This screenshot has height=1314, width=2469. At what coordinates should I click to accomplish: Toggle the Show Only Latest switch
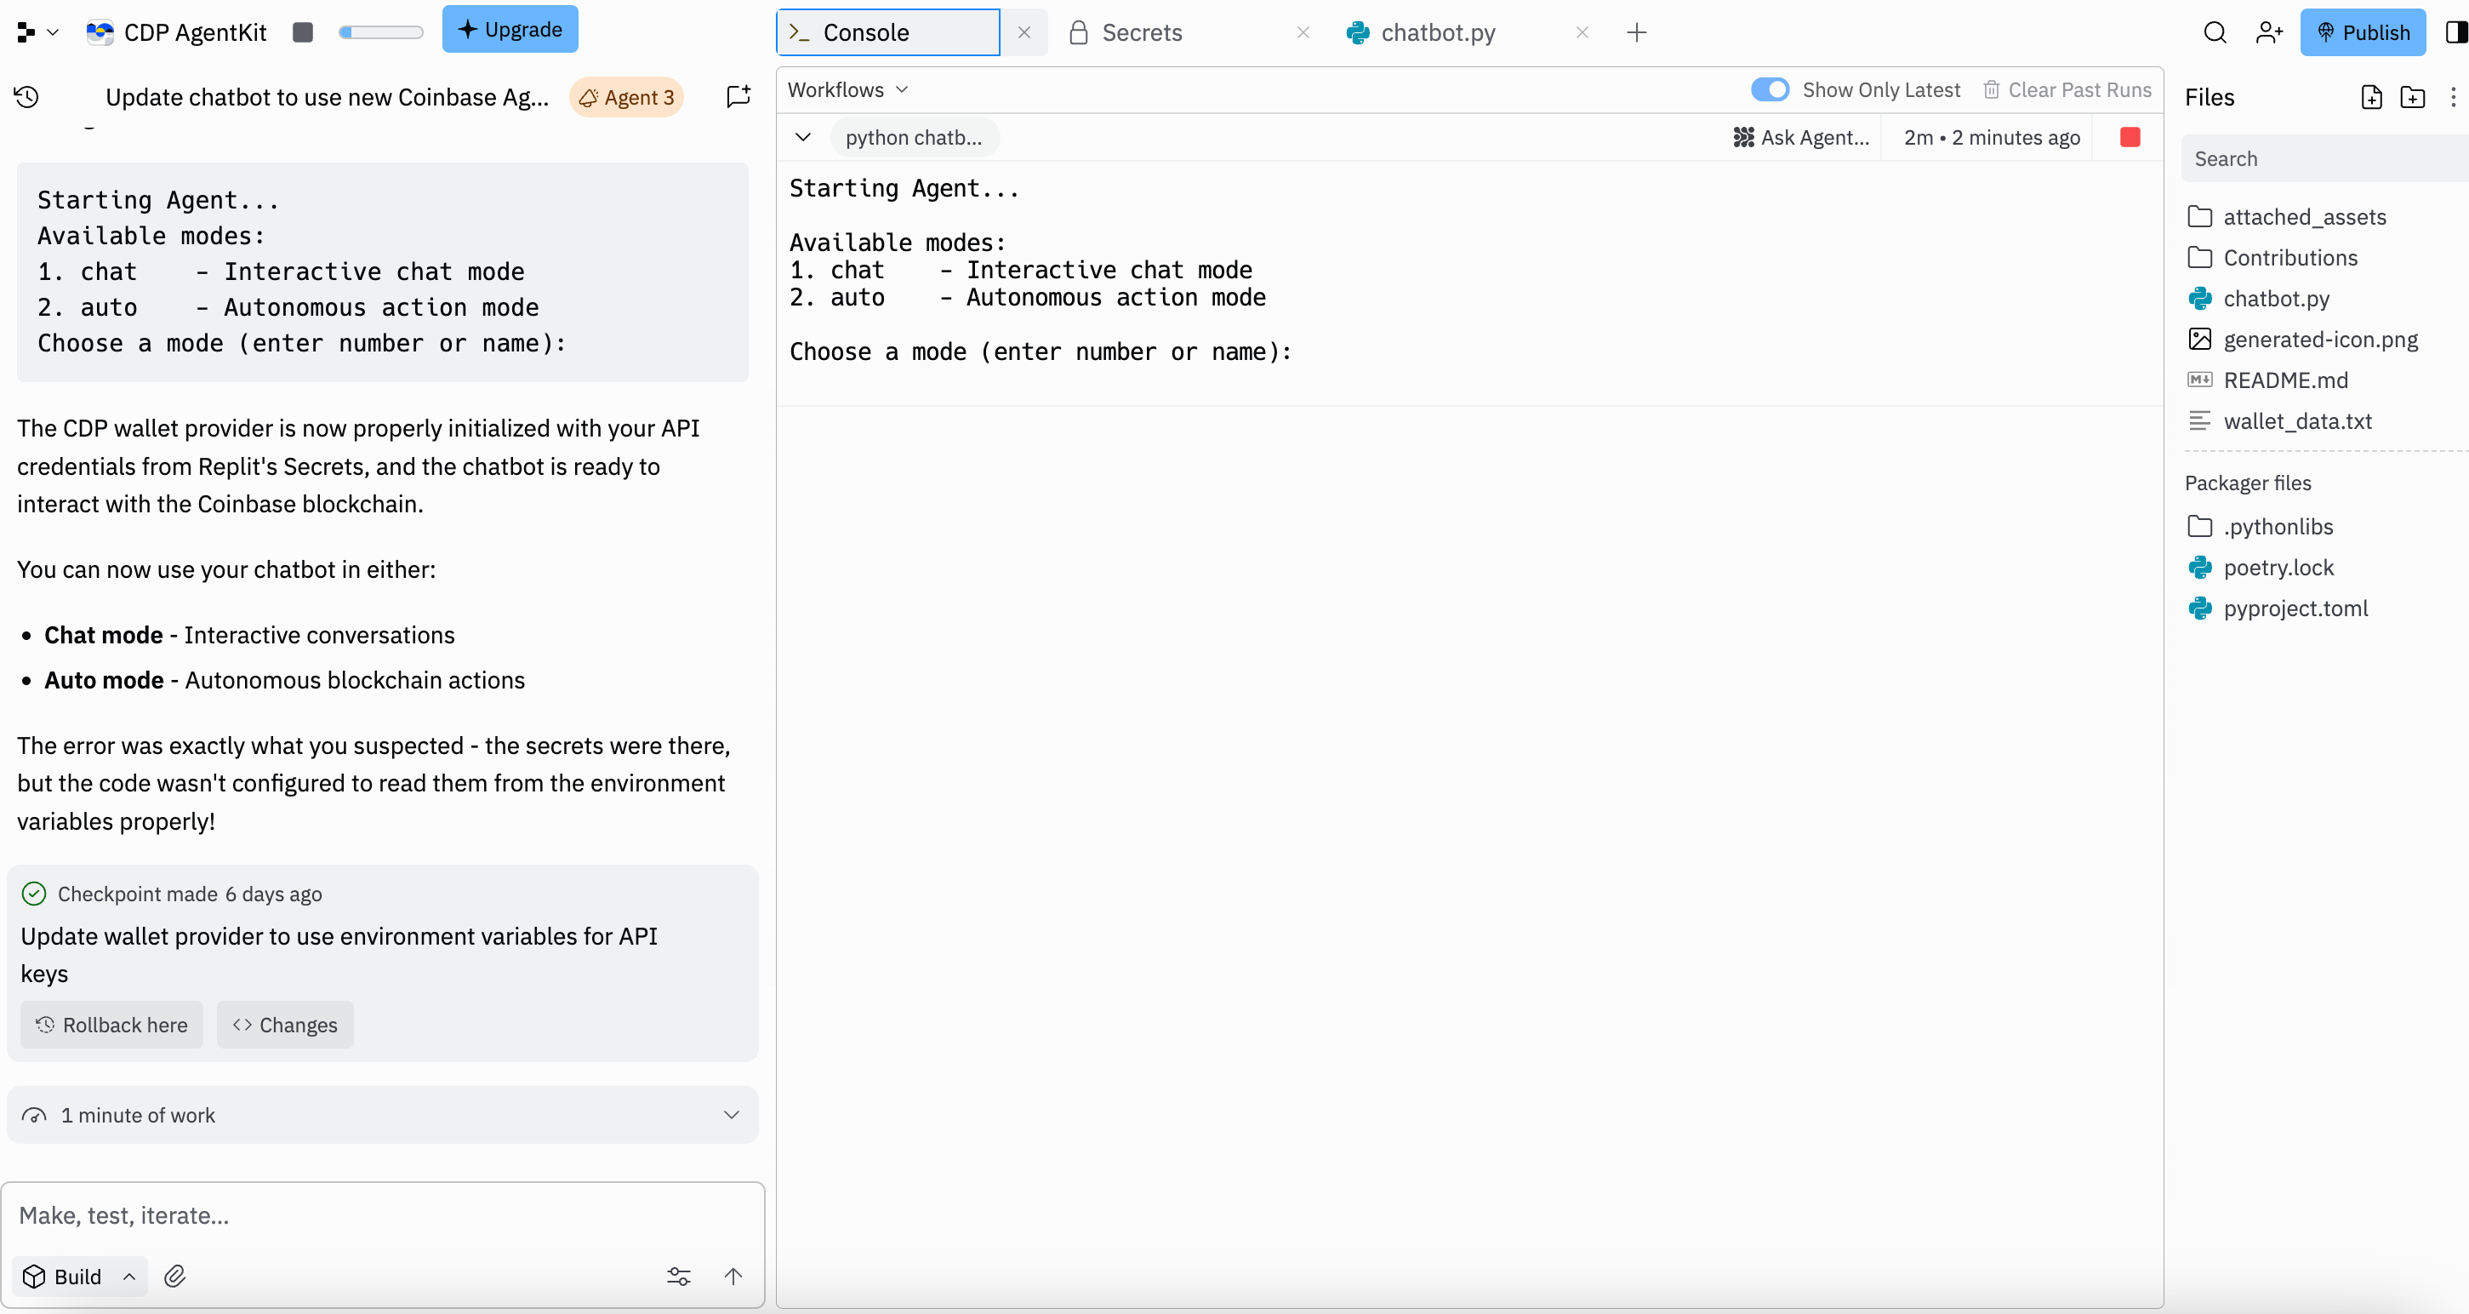pos(1770,89)
